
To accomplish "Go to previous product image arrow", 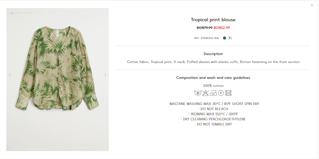I will click(x=10, y=75).
